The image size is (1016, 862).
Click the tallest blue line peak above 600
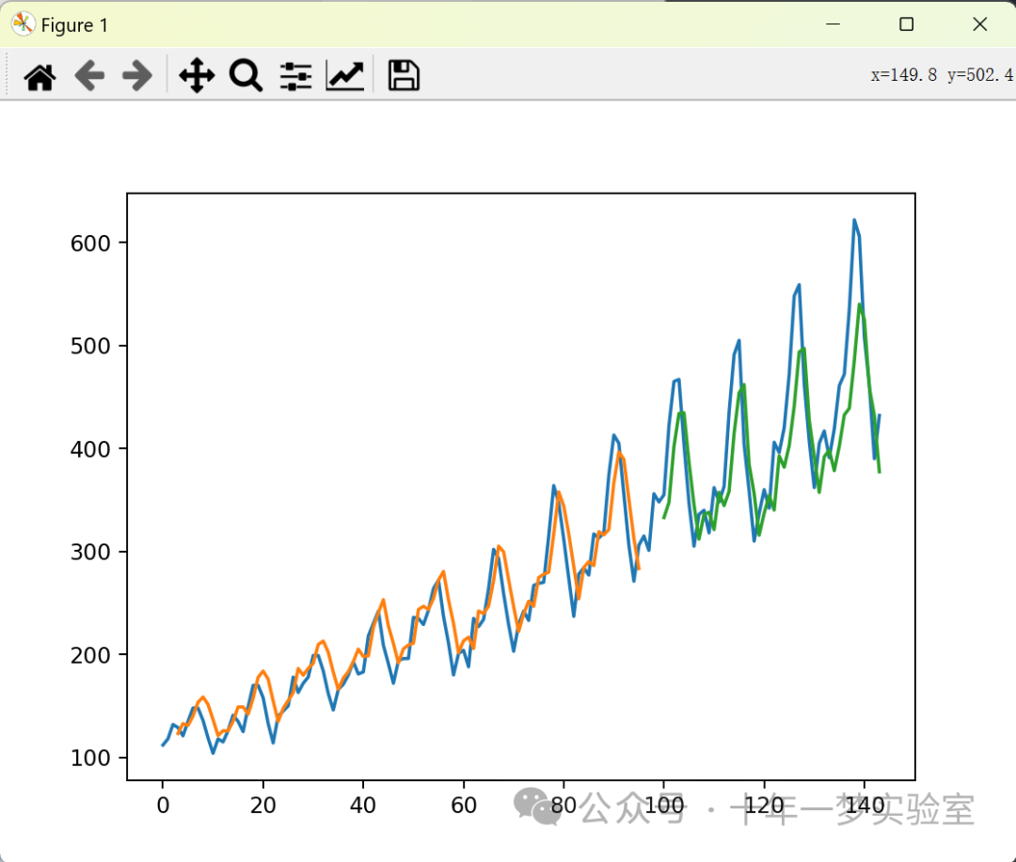pos(854,220)
